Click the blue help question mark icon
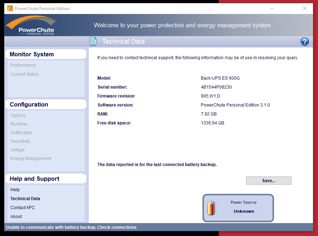The width and height of the screenshot is (318, 236). (x=304, y=42)
